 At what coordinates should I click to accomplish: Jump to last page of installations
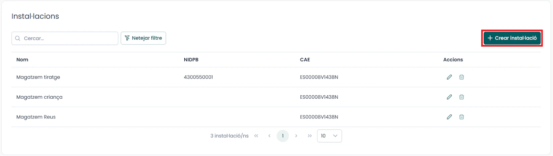pos(309,136)
